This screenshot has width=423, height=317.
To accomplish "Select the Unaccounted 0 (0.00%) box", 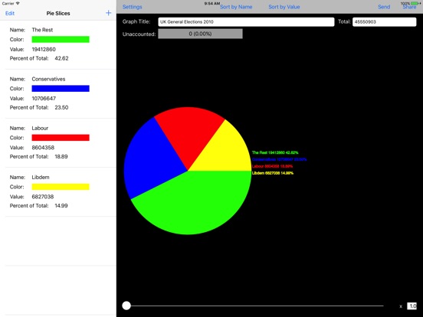I will [200, 34].
